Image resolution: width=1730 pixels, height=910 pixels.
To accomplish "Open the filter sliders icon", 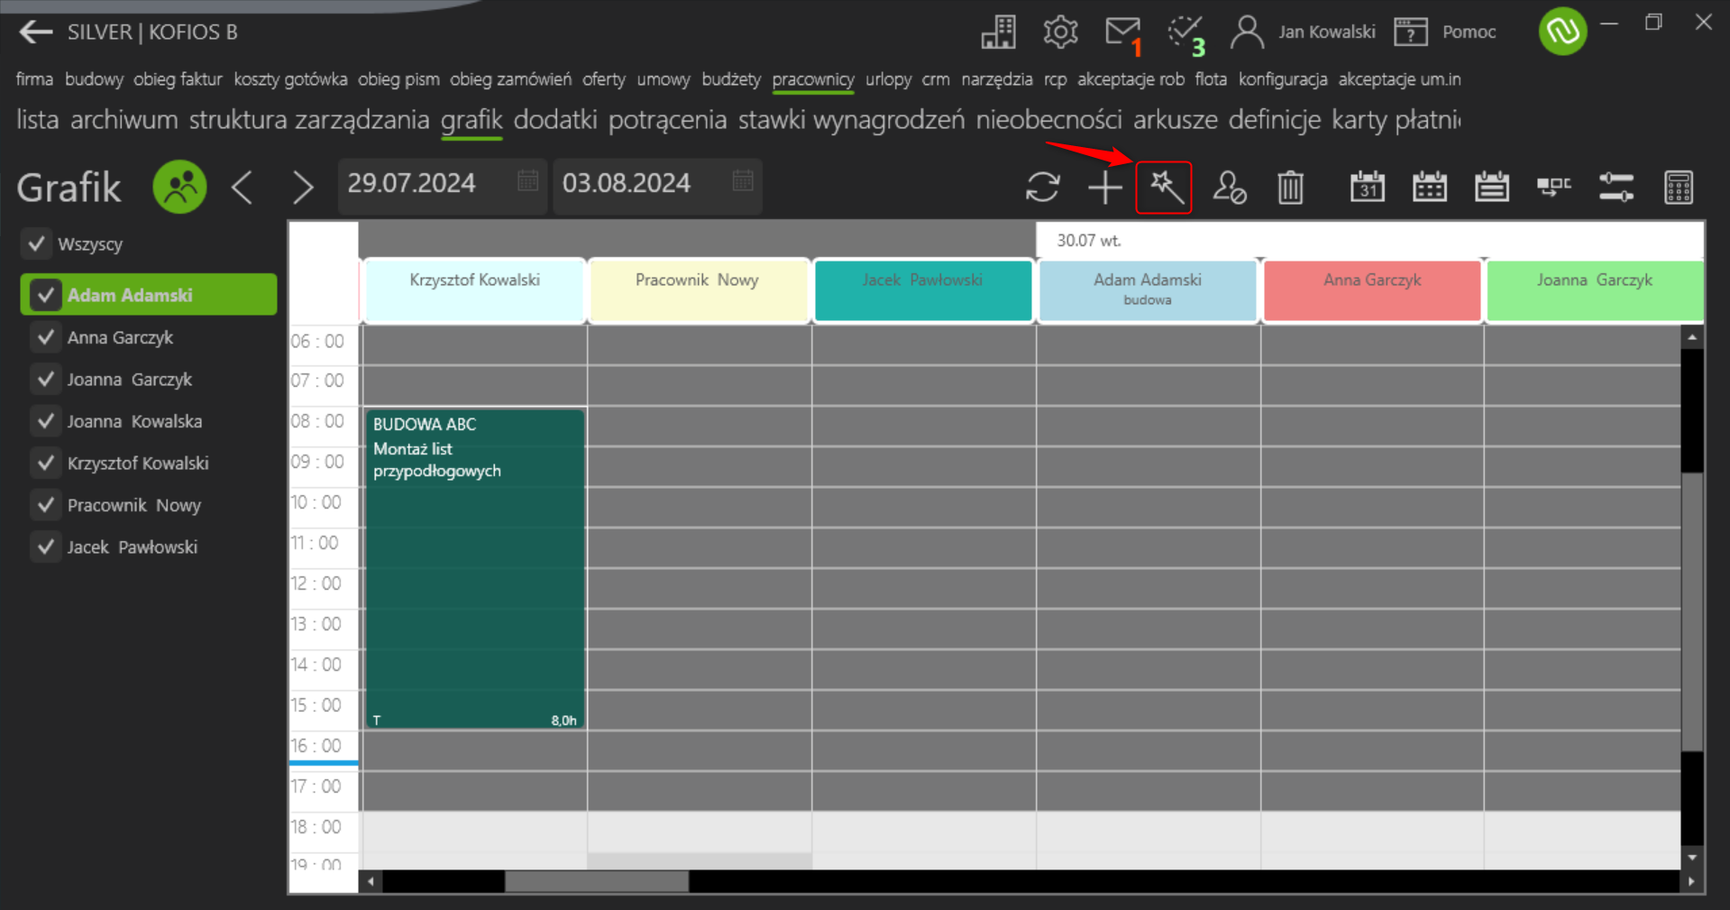I will coord(1616,188).
